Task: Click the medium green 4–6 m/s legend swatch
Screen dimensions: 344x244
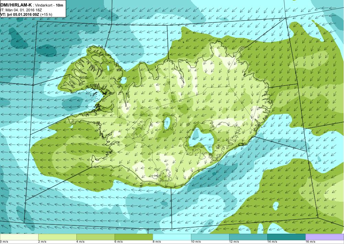Action: pos(95,237)
